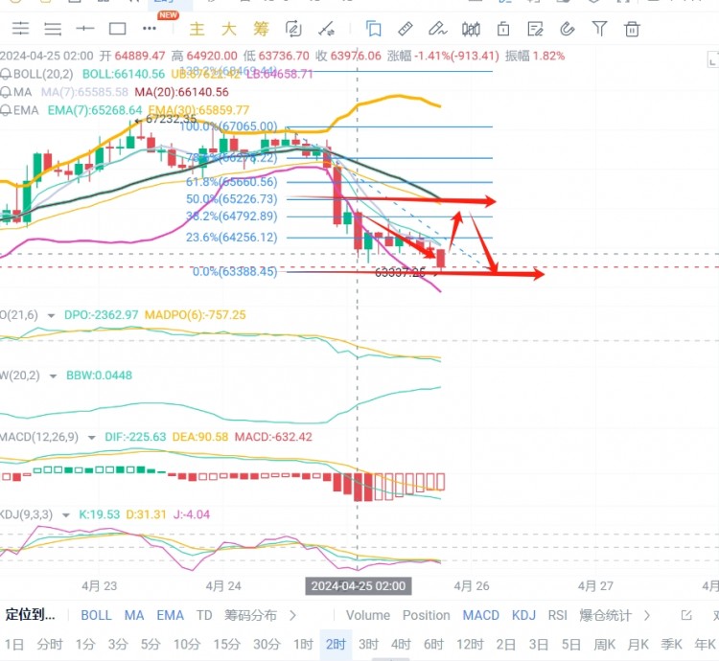Switch to 4时 timeframe
The image size is (719, 661).
pos(401,645)
